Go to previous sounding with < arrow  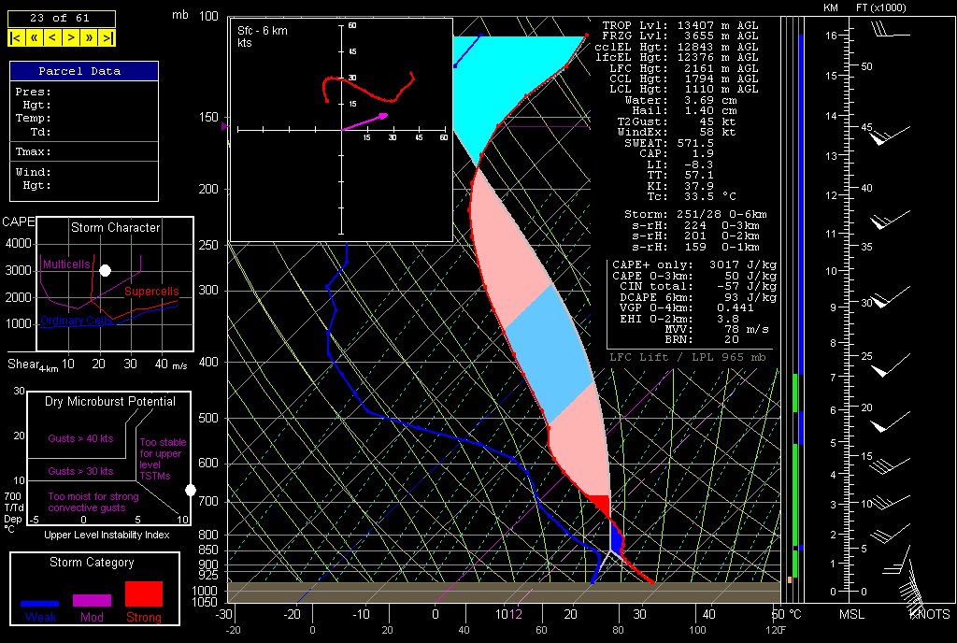click(x=51, y=37)
